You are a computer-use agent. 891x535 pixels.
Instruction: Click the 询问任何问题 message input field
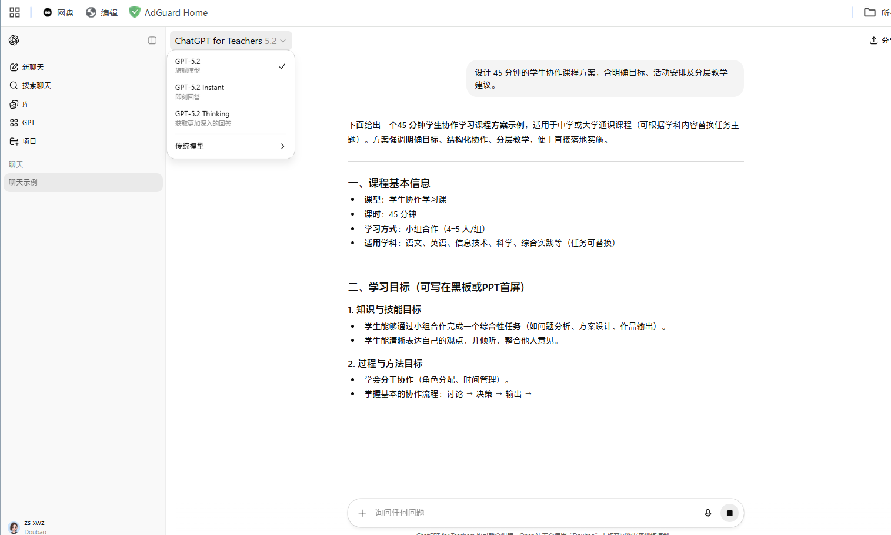tap(529, 513)
